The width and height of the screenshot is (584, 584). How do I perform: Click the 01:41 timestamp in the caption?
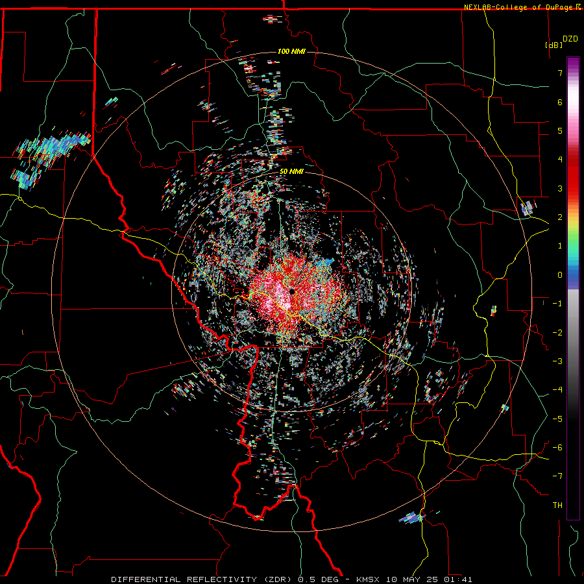pyautogui.click(x=458, y=579)
